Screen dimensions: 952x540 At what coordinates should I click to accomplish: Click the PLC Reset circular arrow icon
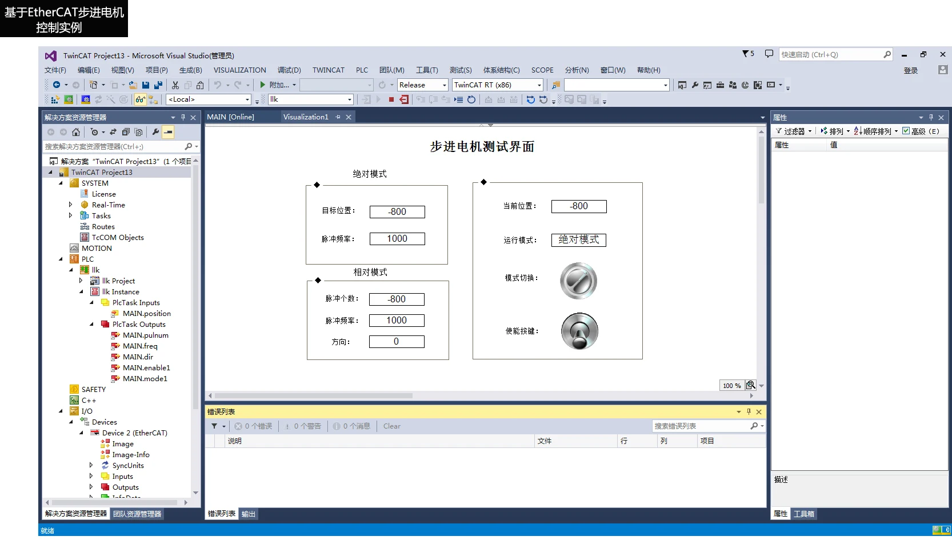pyautogui.click(x=471, y=99)
